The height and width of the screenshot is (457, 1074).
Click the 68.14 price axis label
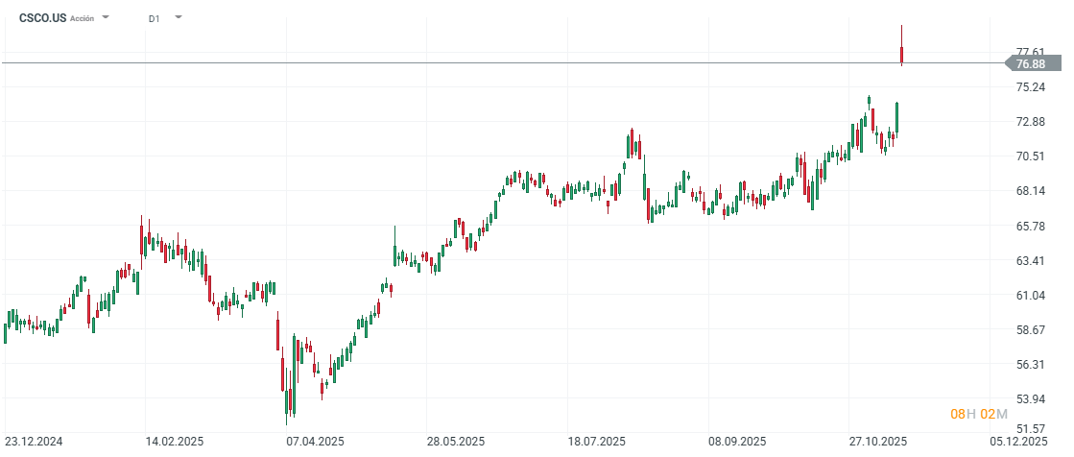pos(1031,191)
